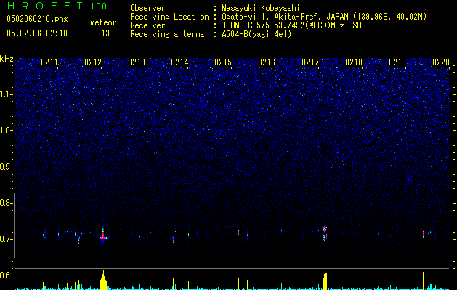This screenshot has width=457, height=290.
Task: Click the 1.1 kHz axis label
Action: [x=5, y=94]
